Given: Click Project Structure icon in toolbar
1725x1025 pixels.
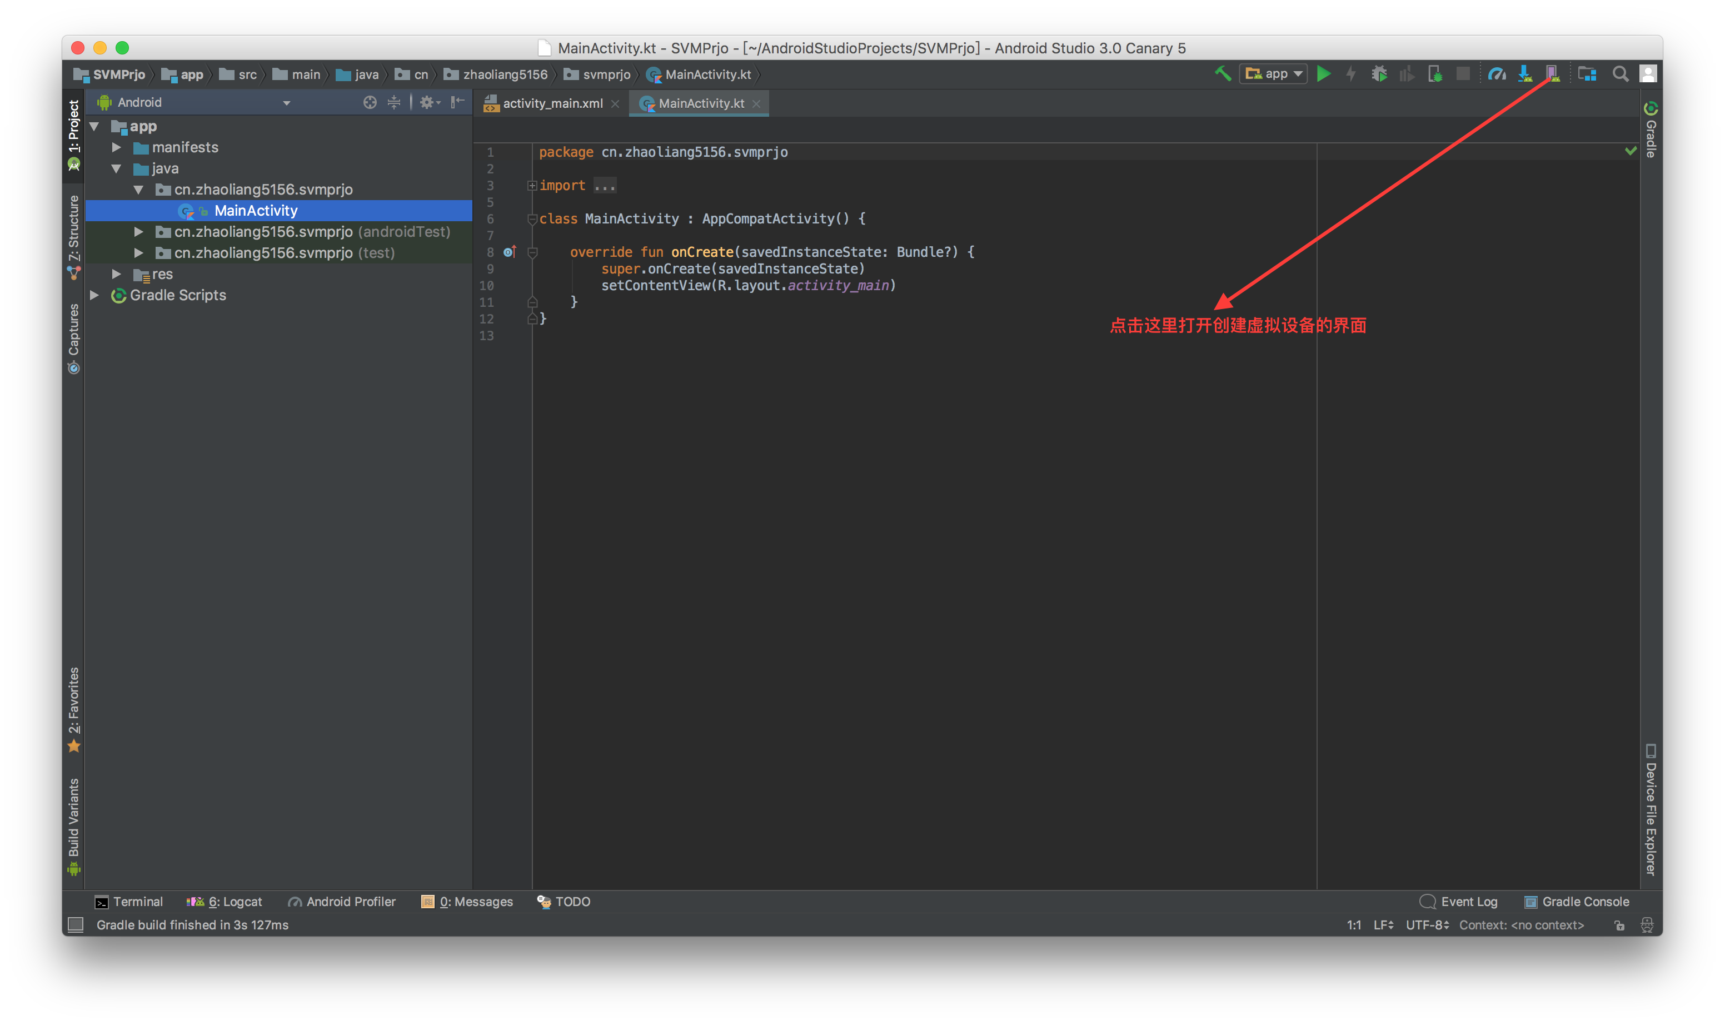Looking at the screenshot, I should [1587, 73].
